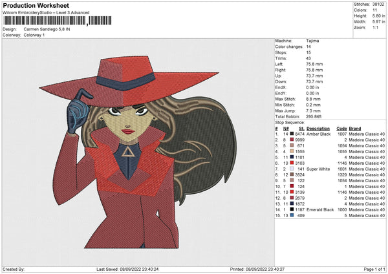This screenshot has height=274, width=388.
Task: Click the Trims value 43
Action: pyautogui.click(x=308, y=58)
